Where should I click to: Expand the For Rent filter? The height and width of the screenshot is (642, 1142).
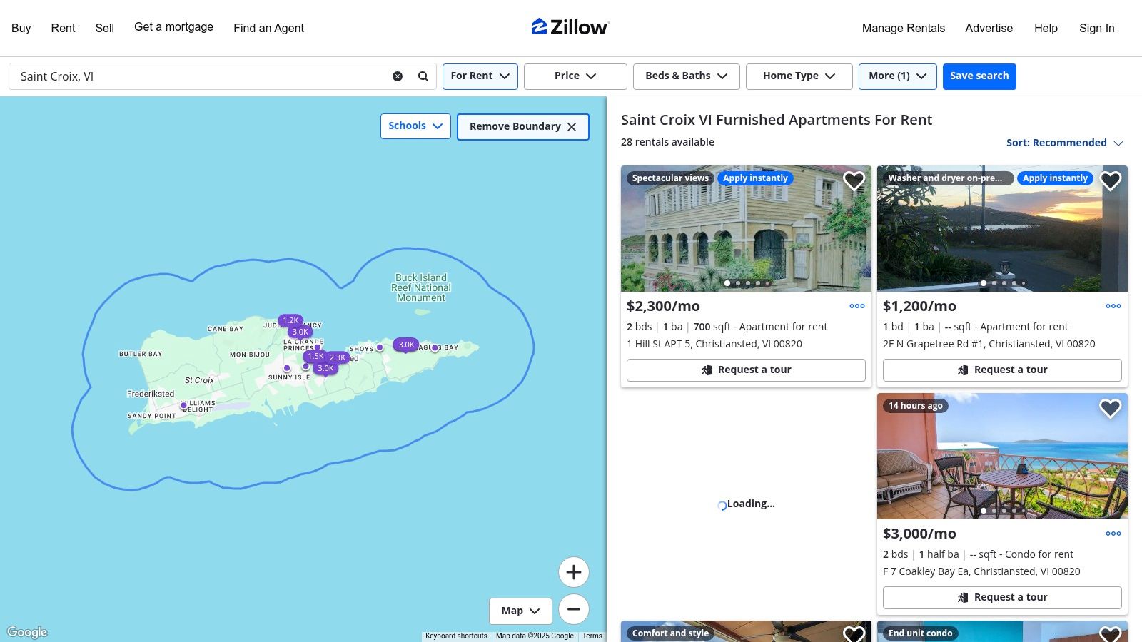[480, 76]
